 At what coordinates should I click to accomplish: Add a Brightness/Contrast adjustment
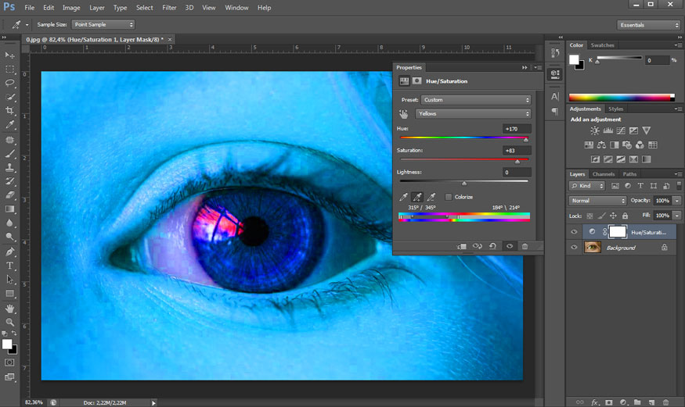pyautogui.click(x=594, y=131)
